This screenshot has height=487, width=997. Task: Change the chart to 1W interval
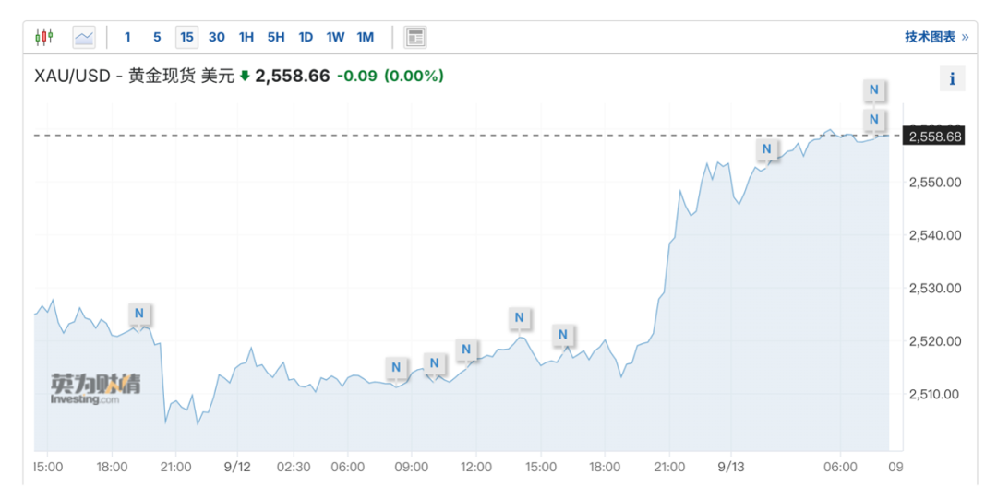click(335, 37)
